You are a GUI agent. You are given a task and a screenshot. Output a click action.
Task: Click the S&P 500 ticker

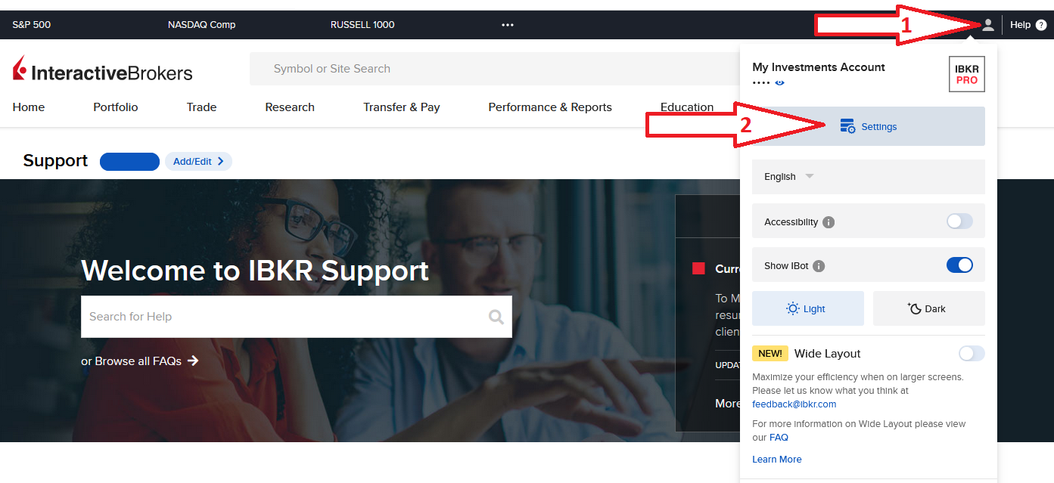click(x=32, y=25)
